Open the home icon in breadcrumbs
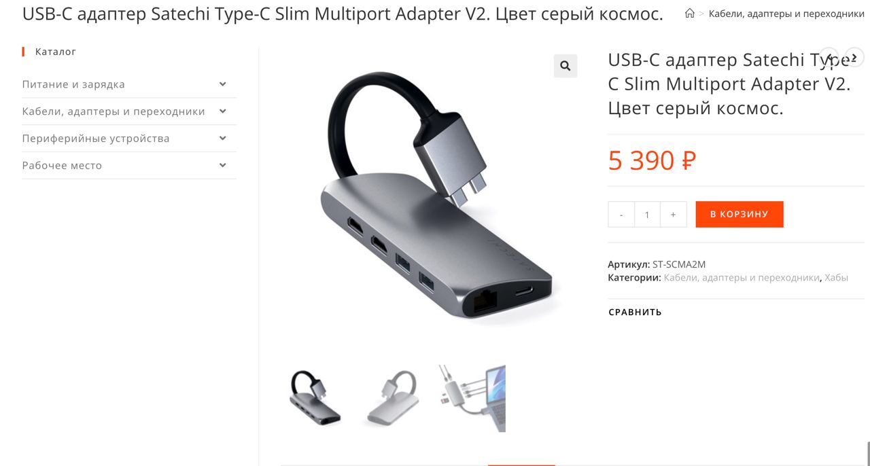This screenshot has height=466, width=870. tap(689, 14)
